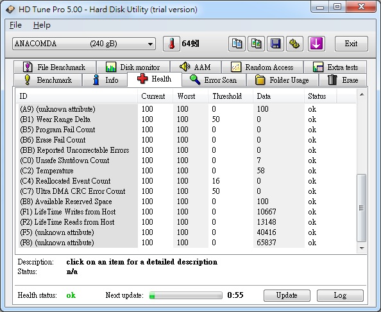Select the Reported Uncorrectable Errors row

[x=187, y=150]
